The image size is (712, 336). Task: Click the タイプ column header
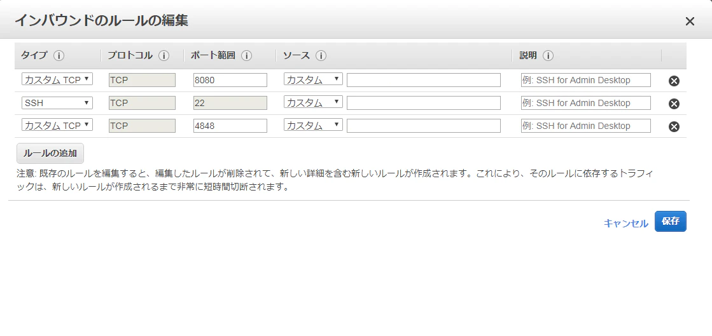pos(34,56)
